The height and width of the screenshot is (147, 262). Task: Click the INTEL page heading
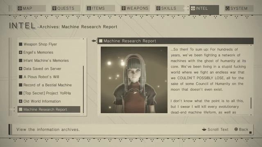pyautogui.click(x=22, y=26)
